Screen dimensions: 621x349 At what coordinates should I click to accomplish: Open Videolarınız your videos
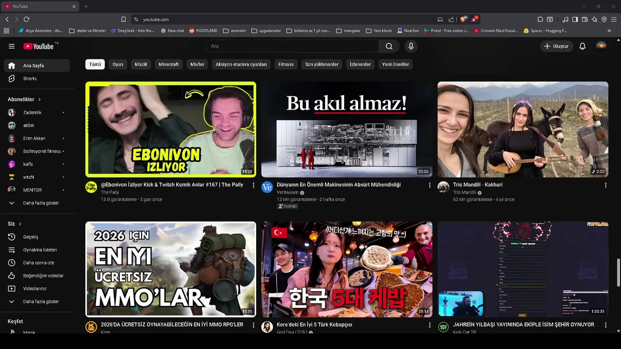pos(37,288)
